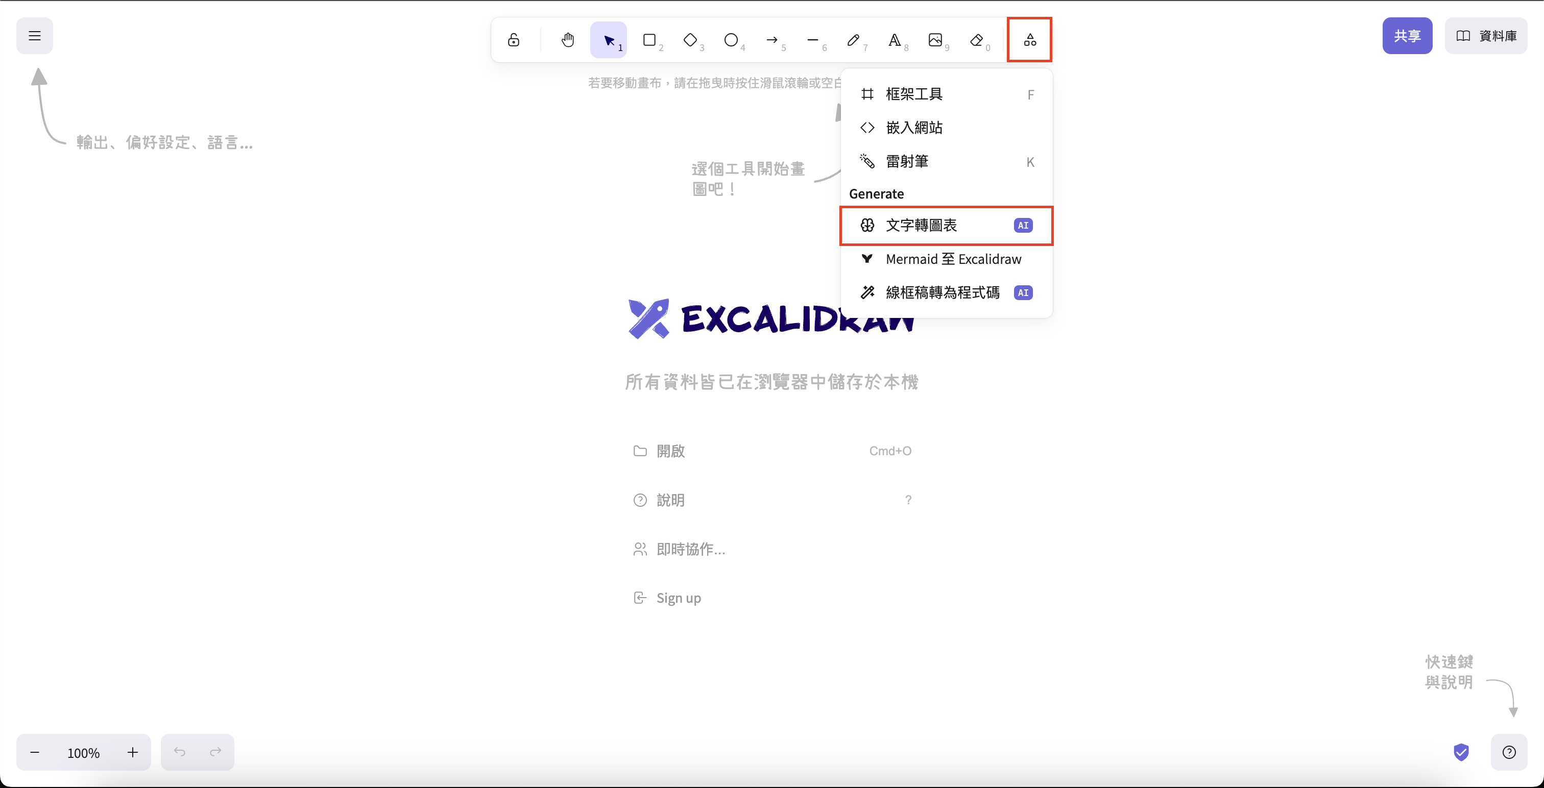Open 文字轉圖表 AI generator
The image size is (1544, 788).
[947, 225]
